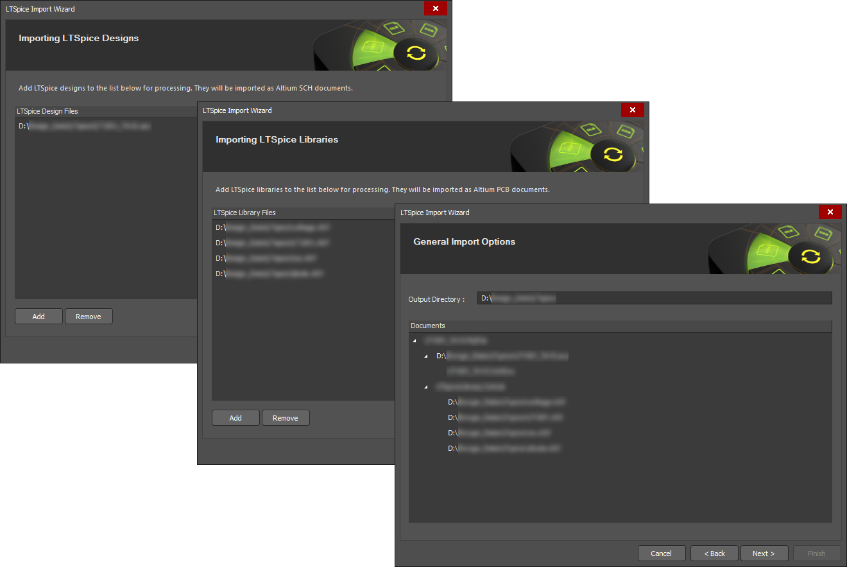Click Add in the Importing LTSpice Libraries window
This screenshot has width=847, height=567.
point(235,418)
